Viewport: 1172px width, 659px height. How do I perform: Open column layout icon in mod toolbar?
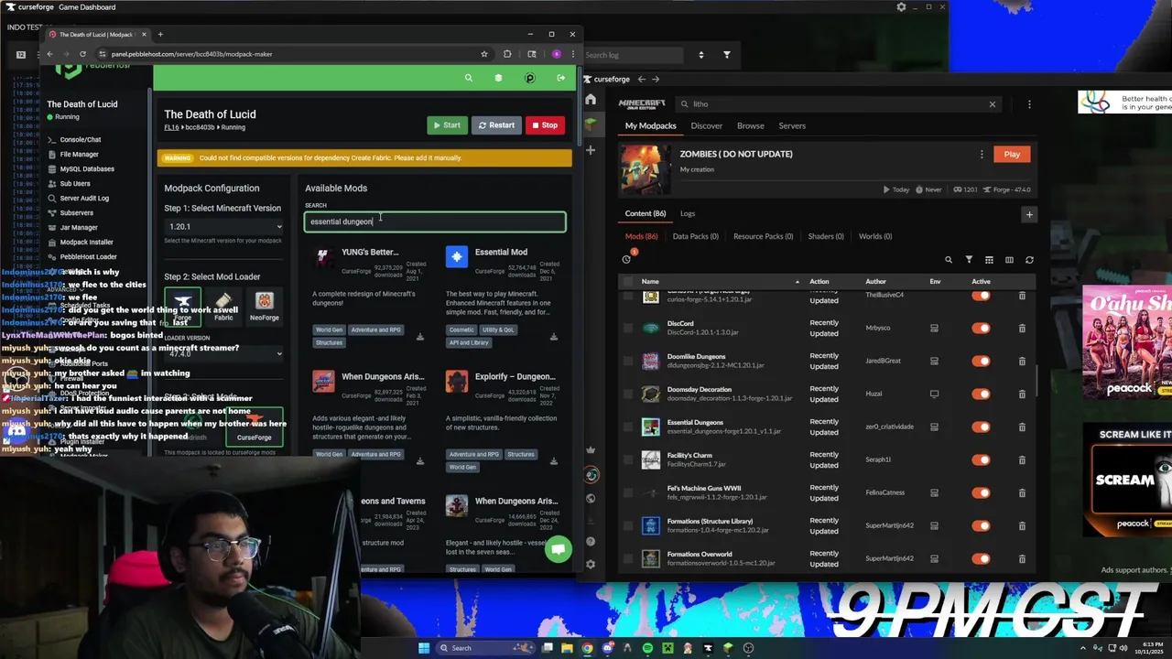1009,260
